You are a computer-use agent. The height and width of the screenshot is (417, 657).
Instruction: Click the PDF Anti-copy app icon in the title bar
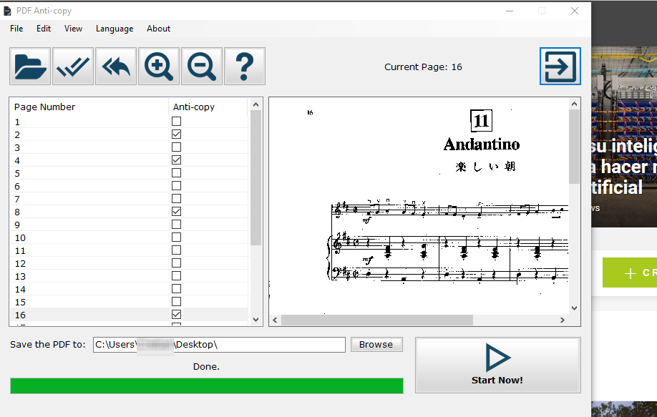click(7, 11)
